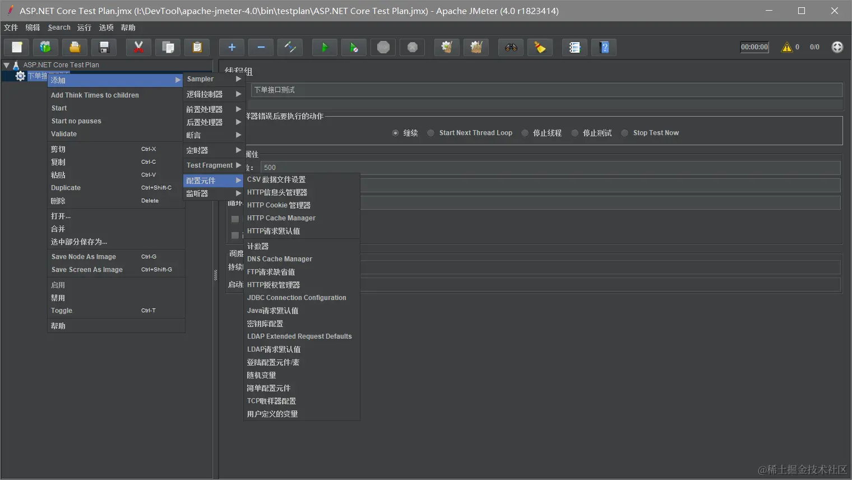Click the Toggle enable/disable toolbar icon

tap(290, 47)
